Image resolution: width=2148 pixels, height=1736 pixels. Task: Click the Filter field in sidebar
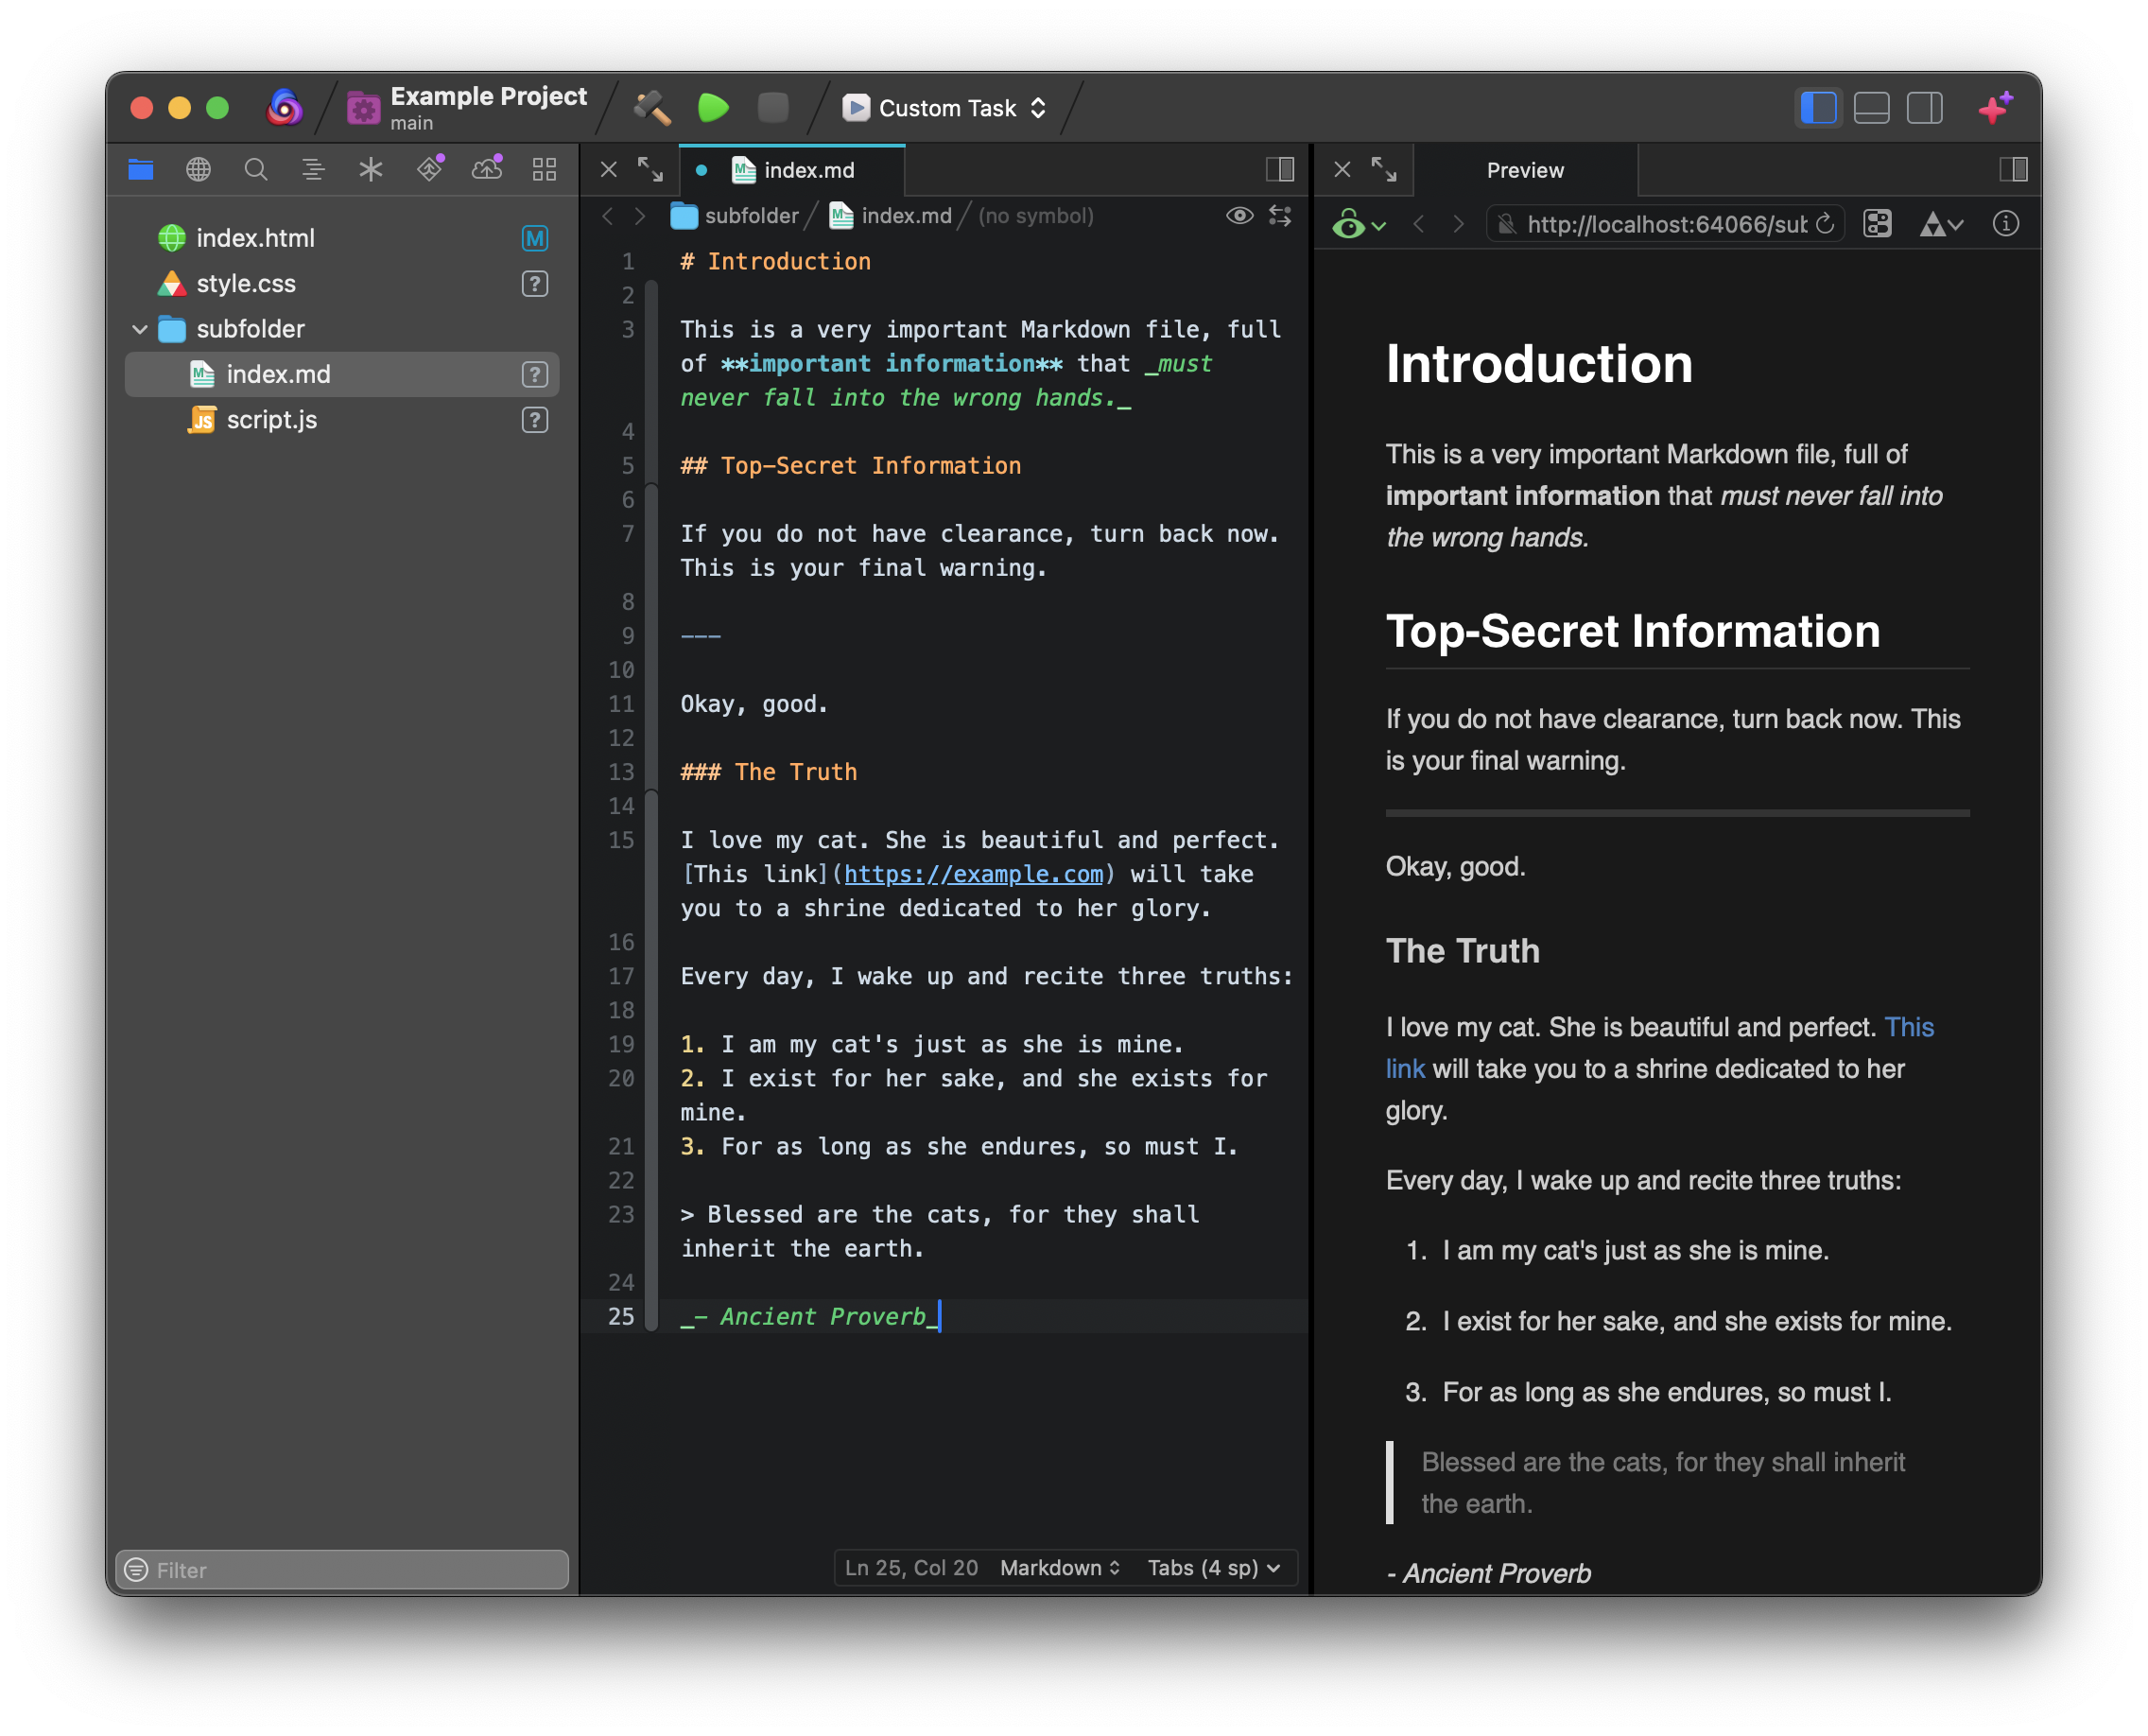(x=342, y=1569)
